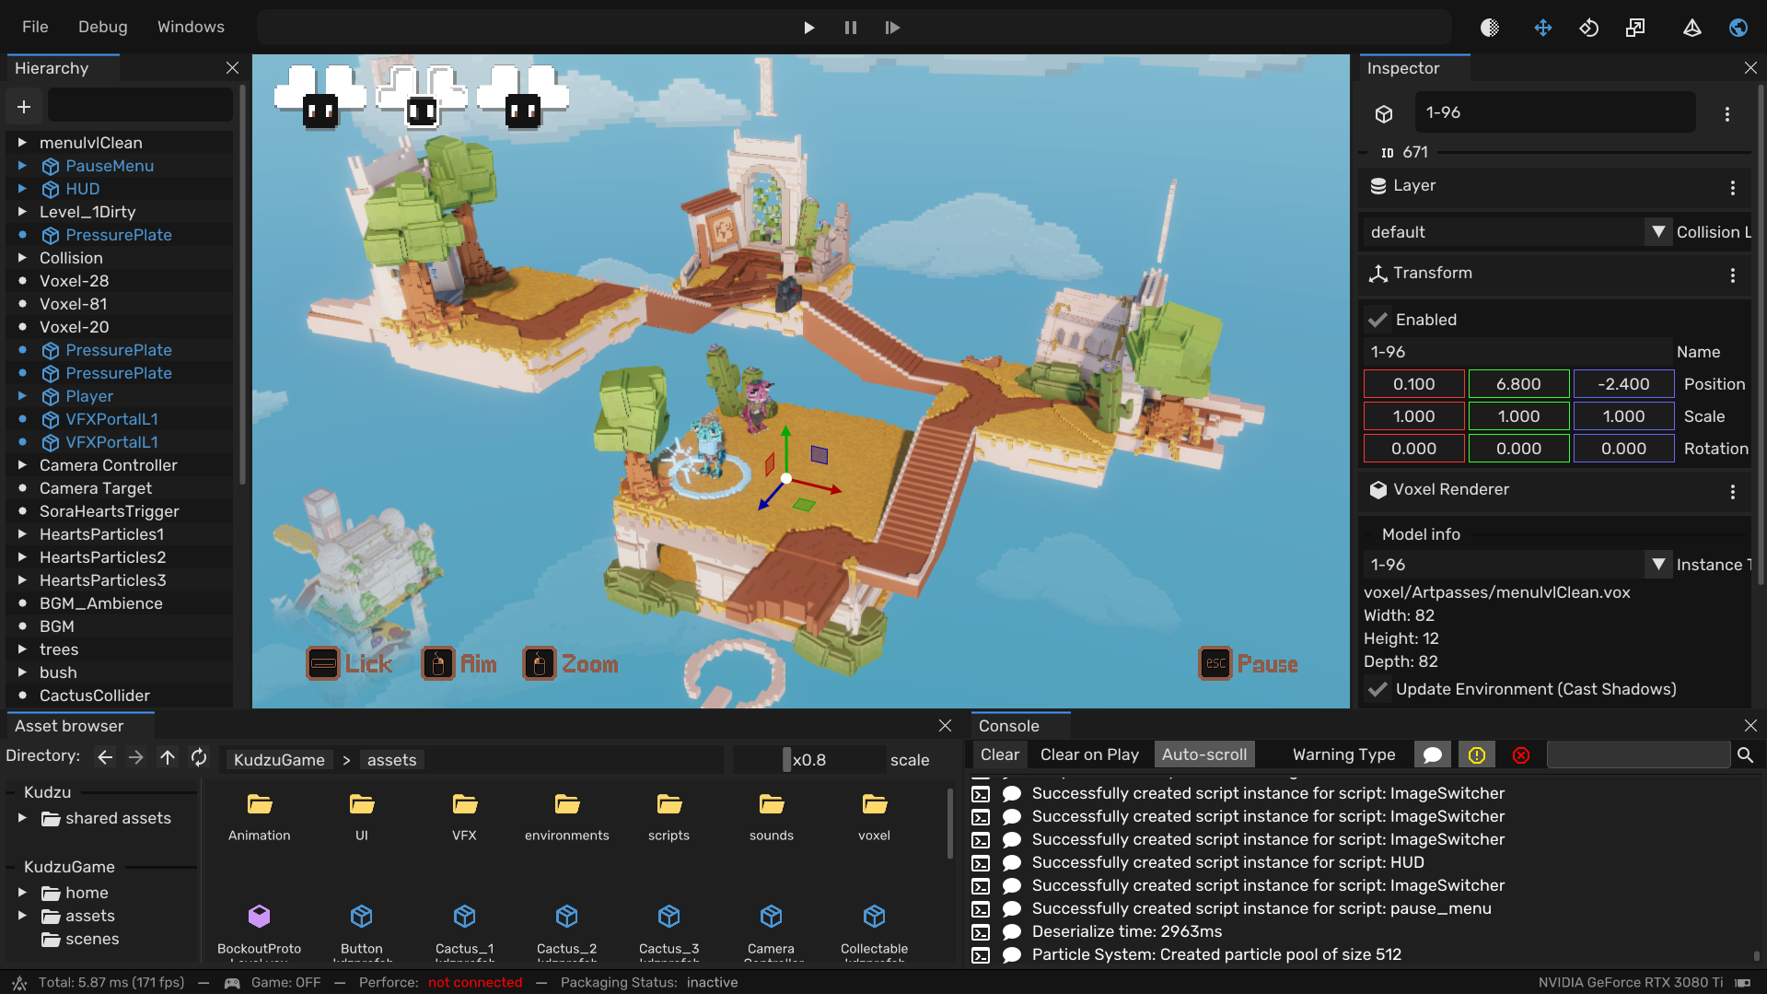Open the Console search with the magnifier icon
This screenshot has width=1767, height=994.
point(1746,754)
